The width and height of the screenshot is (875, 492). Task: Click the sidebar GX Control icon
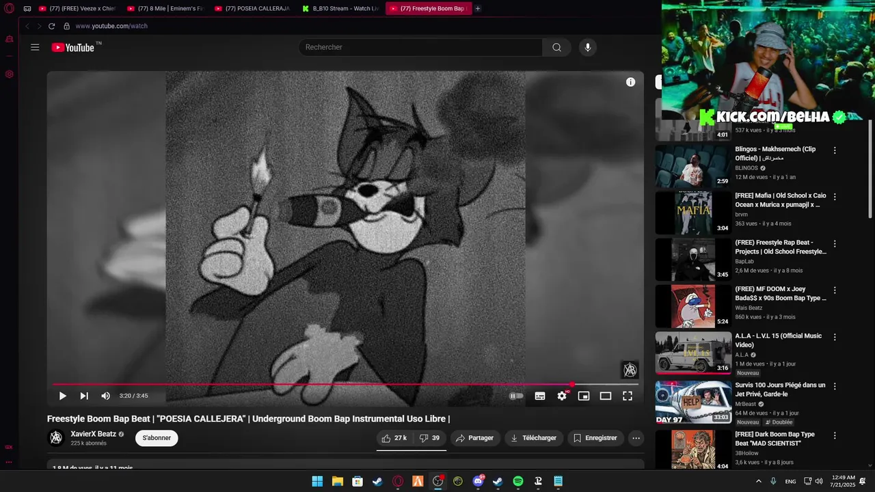(9, 74)
